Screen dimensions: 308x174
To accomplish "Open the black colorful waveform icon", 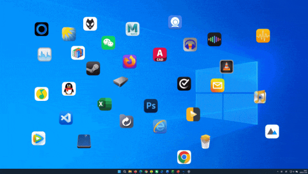I will click(x=214, y=39).
